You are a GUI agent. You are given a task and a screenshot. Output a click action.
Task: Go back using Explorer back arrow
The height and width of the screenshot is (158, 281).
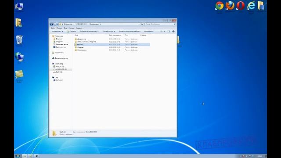(51, 24)
